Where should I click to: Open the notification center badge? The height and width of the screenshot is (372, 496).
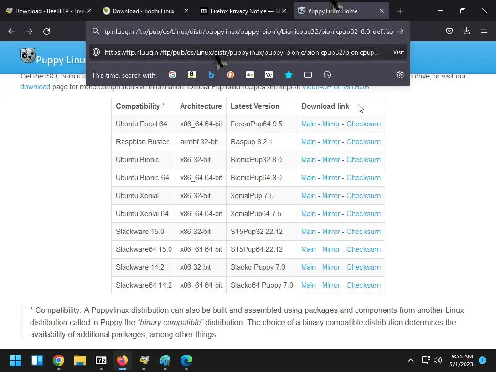(482, 360)
